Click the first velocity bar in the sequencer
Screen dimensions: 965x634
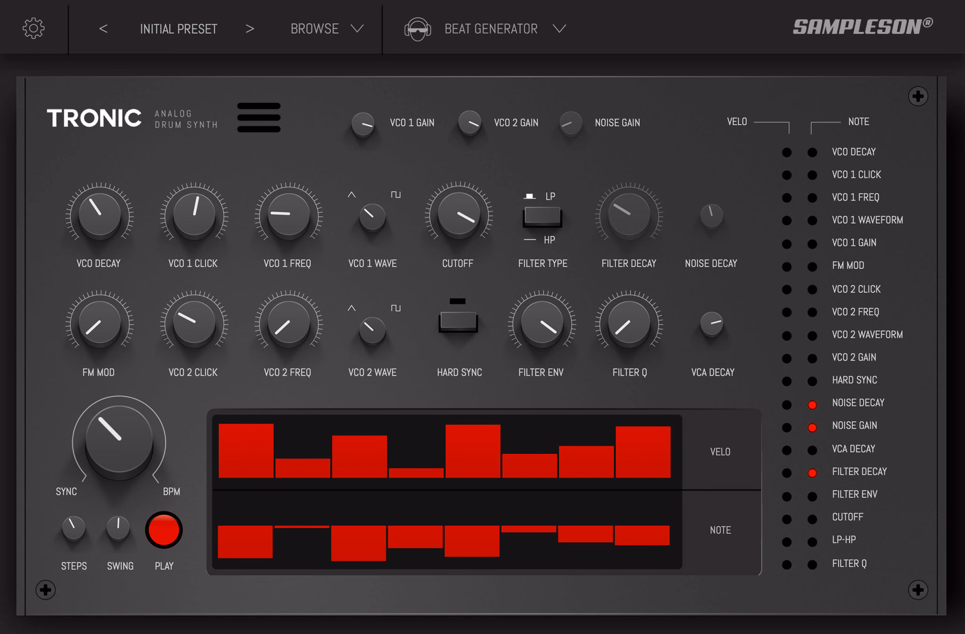click(246, 451)
